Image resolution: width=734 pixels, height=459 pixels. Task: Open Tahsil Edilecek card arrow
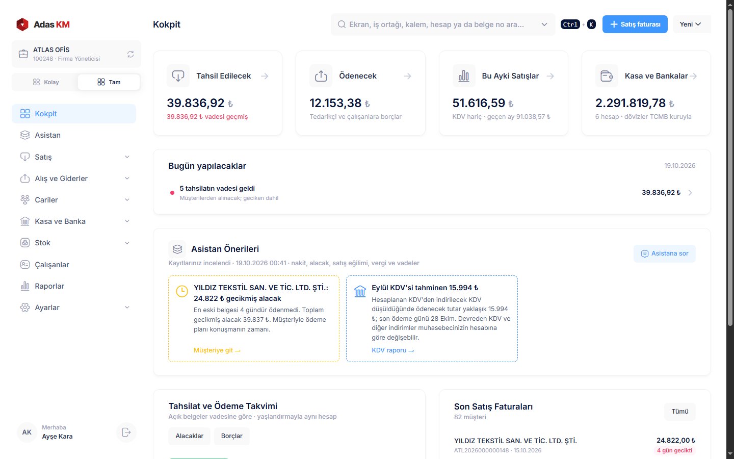click(x=265, y=76)
